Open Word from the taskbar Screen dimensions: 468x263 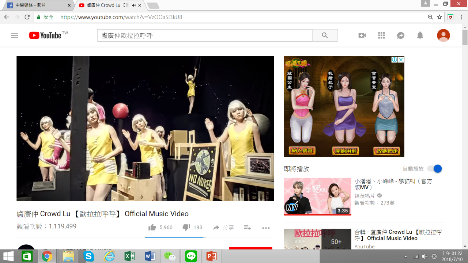(150, 256)
